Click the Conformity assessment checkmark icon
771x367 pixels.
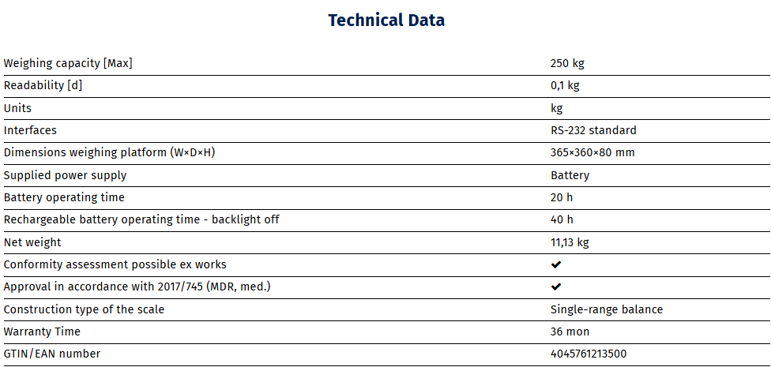click(x=555, y=265)
